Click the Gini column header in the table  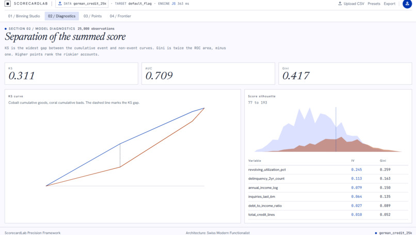coord(383,161)
